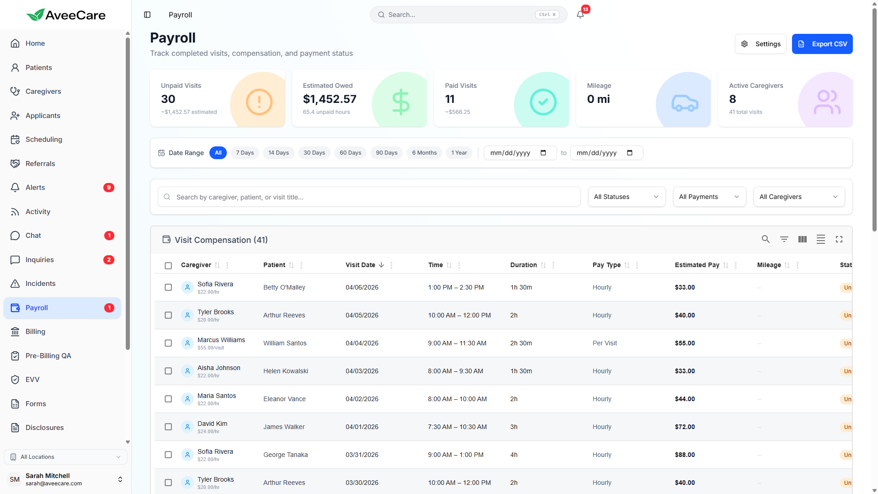Select the 30 Days range filter
The height and width of the screenshot is (494, 878).
(314, 153)
